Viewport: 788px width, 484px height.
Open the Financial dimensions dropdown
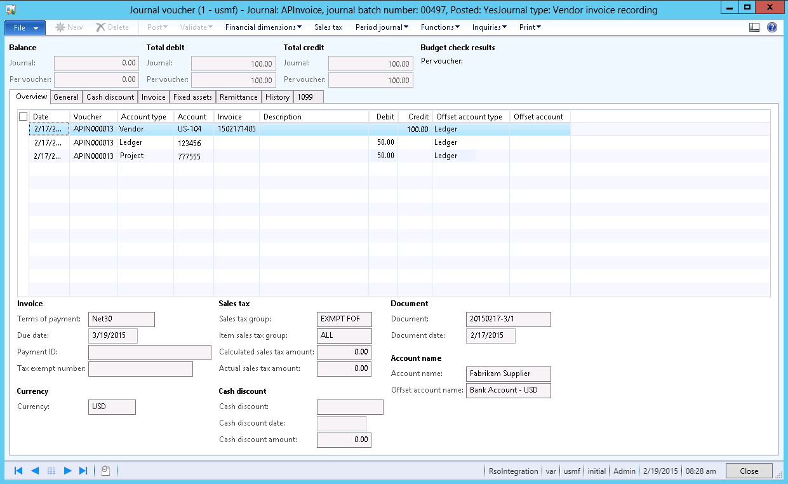(x=261, y=27)
